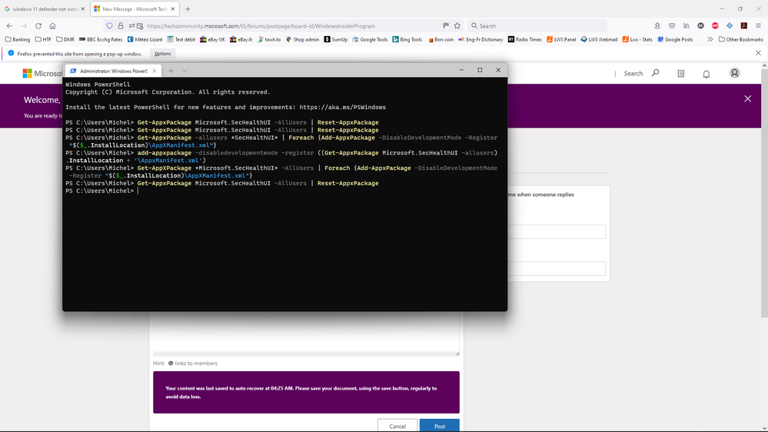Click the reader/translate icon beside star
Image resolution: width=768 pixels, height=432 pixels.
[446, 26]
